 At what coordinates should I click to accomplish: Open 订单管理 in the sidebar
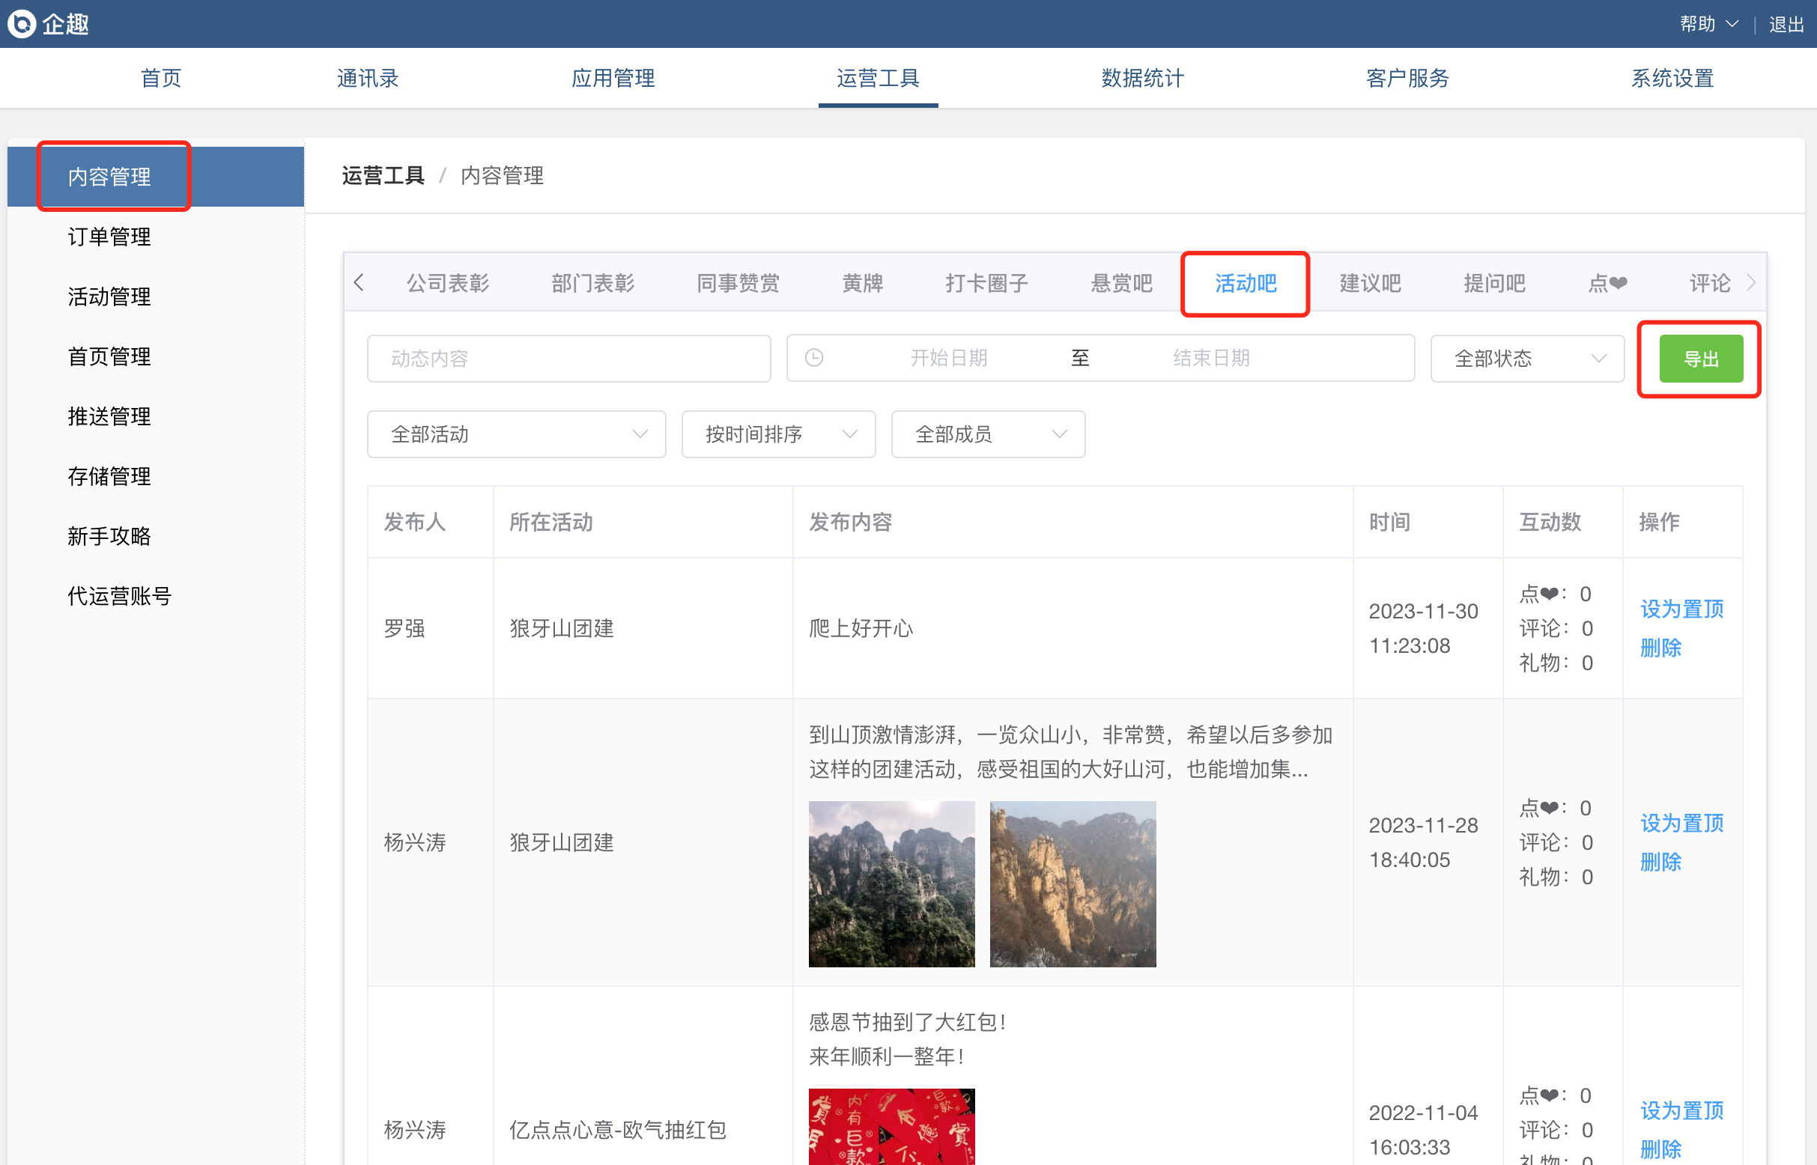109,237
